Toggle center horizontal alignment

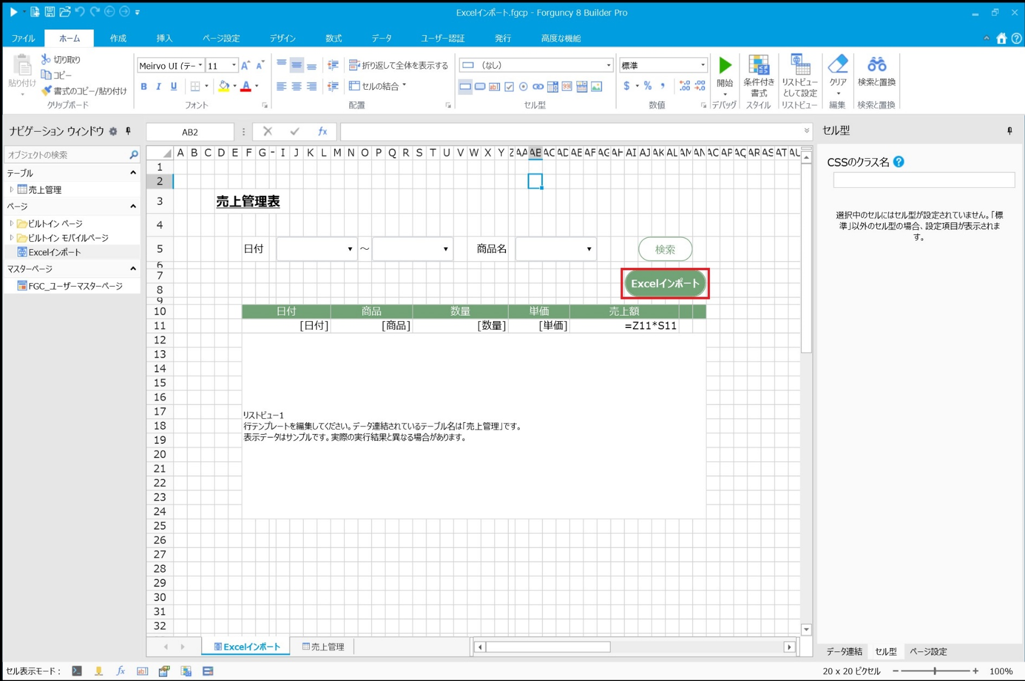pyautogui.click(x=296, y=86)
